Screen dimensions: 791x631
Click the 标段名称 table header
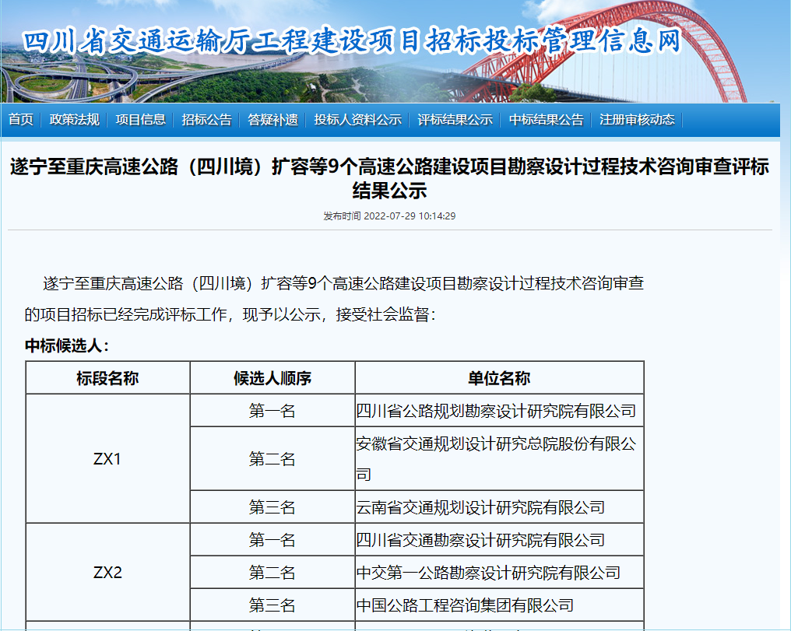click(107, 378)
